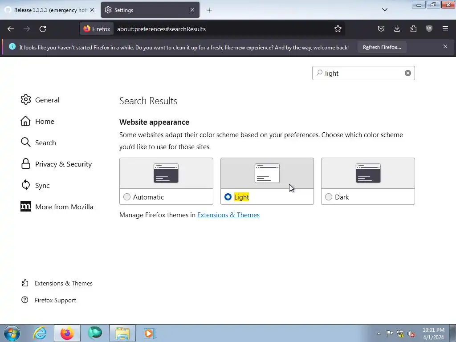Select the Automatic color scheme radio

(127, 197)
